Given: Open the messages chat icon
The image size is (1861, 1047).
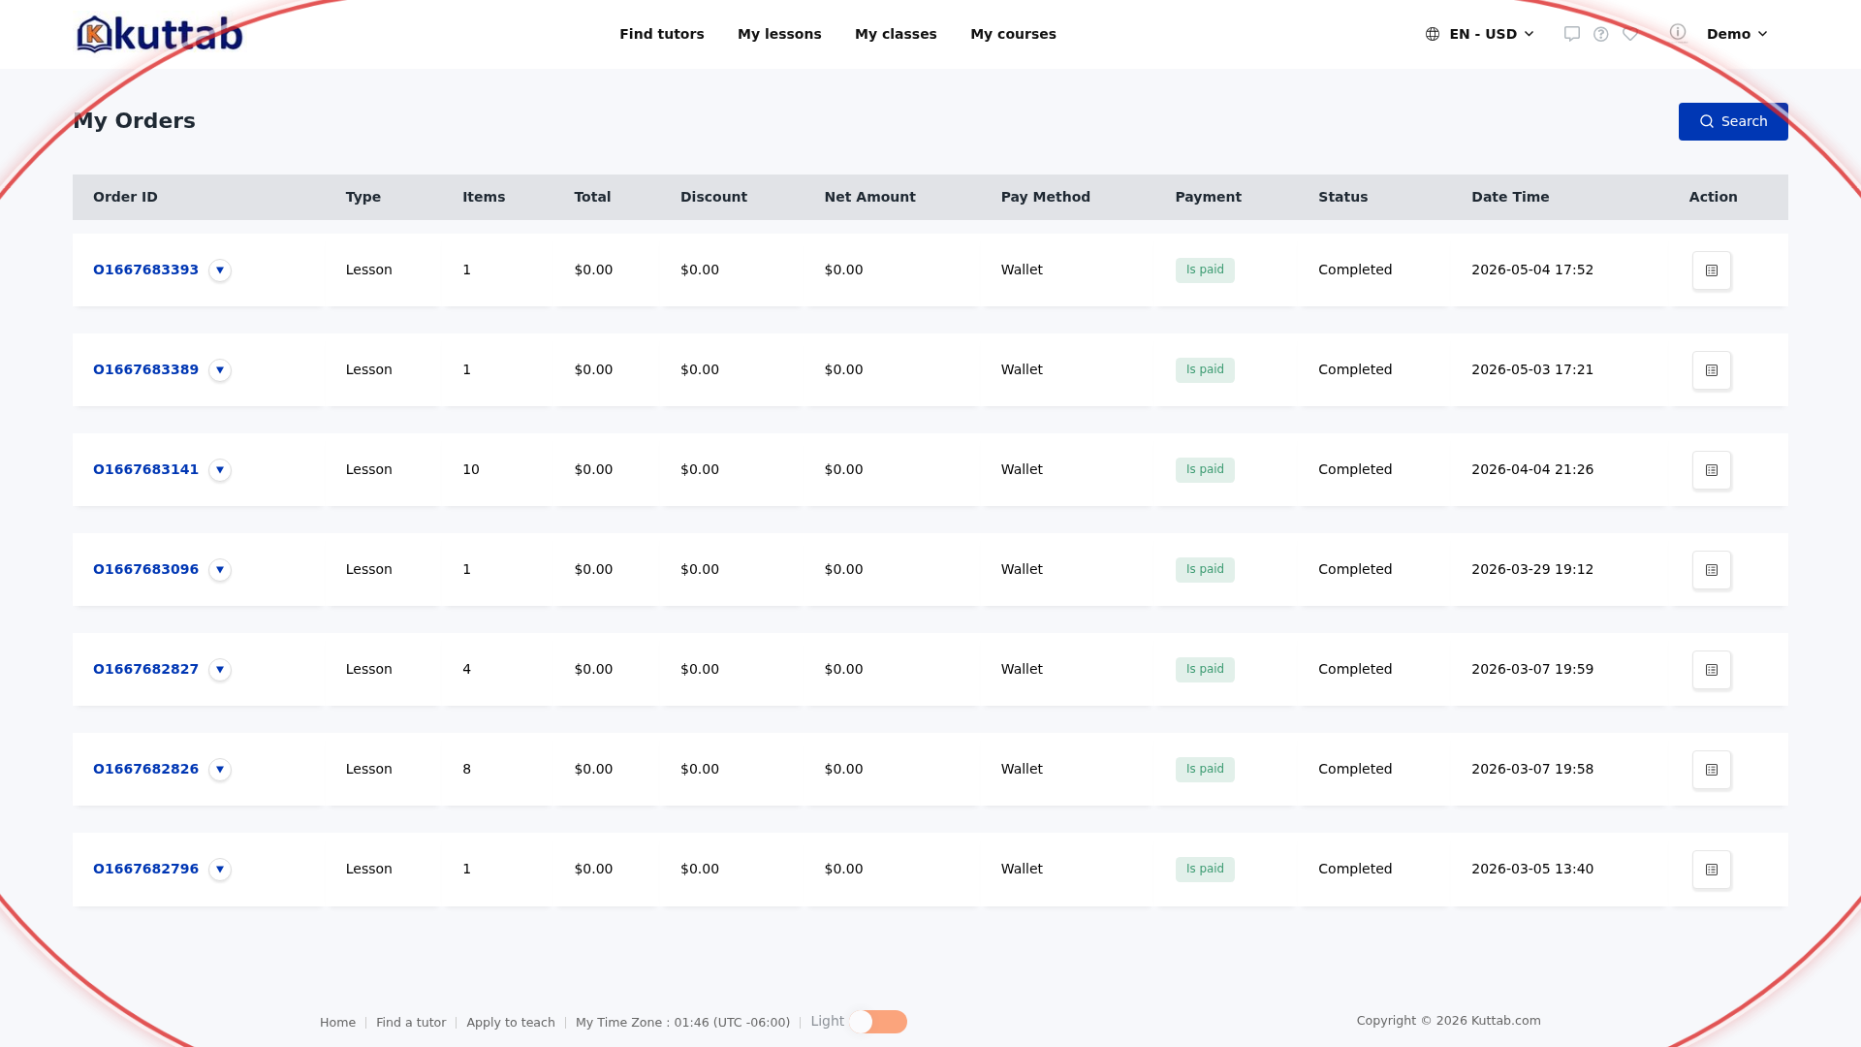Looking at the screenshot, I should (x=1572, y=34).
